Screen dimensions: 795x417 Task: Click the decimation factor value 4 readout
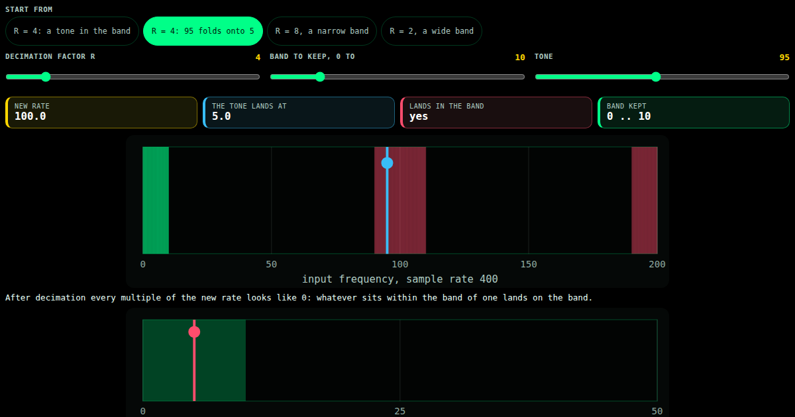coord(258,58)
